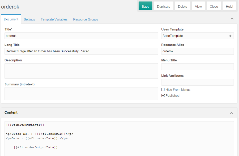Click the View button
This screenshot has height=156, width=239.
[x=198, y=6]
